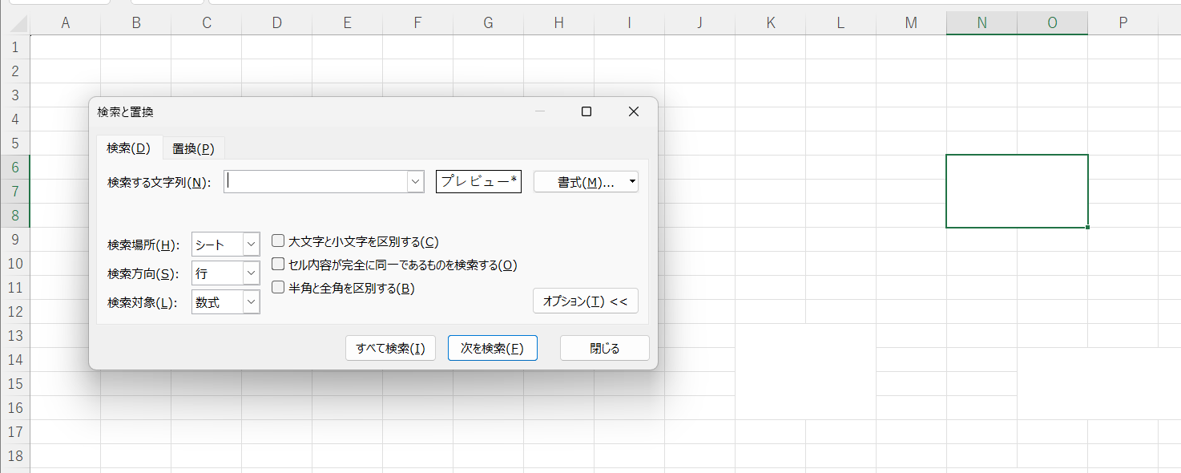Screen dimensions: 1181x473
Task: Select column D header
Action: pyautogui.click(x=277, y=23)
